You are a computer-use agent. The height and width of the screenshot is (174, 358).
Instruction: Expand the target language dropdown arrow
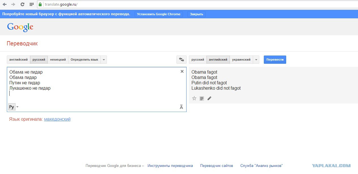click(256, 60)
